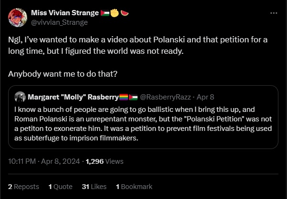The height and width of the screenshot is (199, 287).
Task: Open the 31 Likes list
Action: click(94, 187)
